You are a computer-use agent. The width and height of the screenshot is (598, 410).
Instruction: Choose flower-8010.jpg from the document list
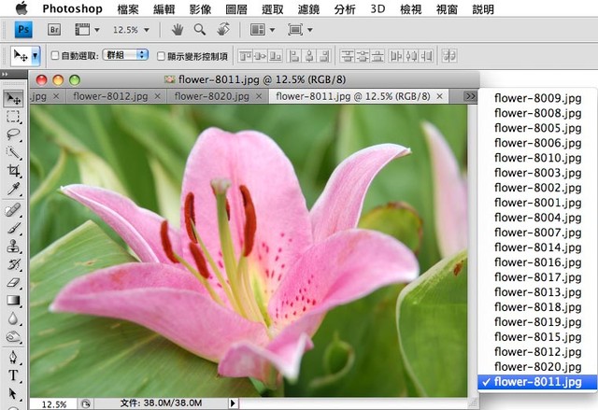click(x=538, y=158)
